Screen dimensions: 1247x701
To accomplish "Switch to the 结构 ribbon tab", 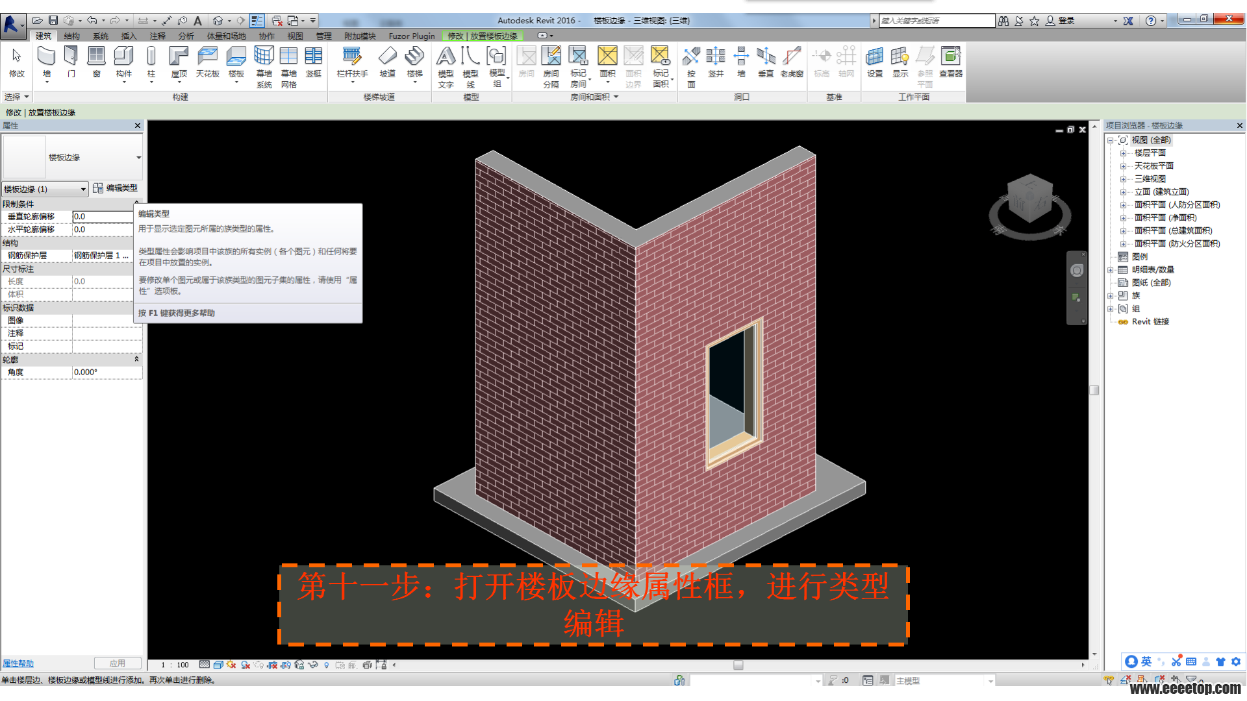I will tap(72, 36).
